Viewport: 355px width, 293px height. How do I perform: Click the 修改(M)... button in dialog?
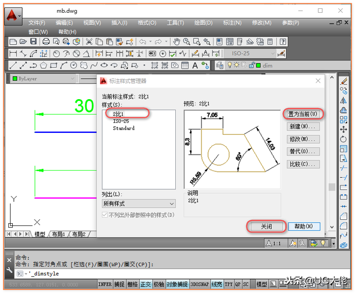[303, 139]
